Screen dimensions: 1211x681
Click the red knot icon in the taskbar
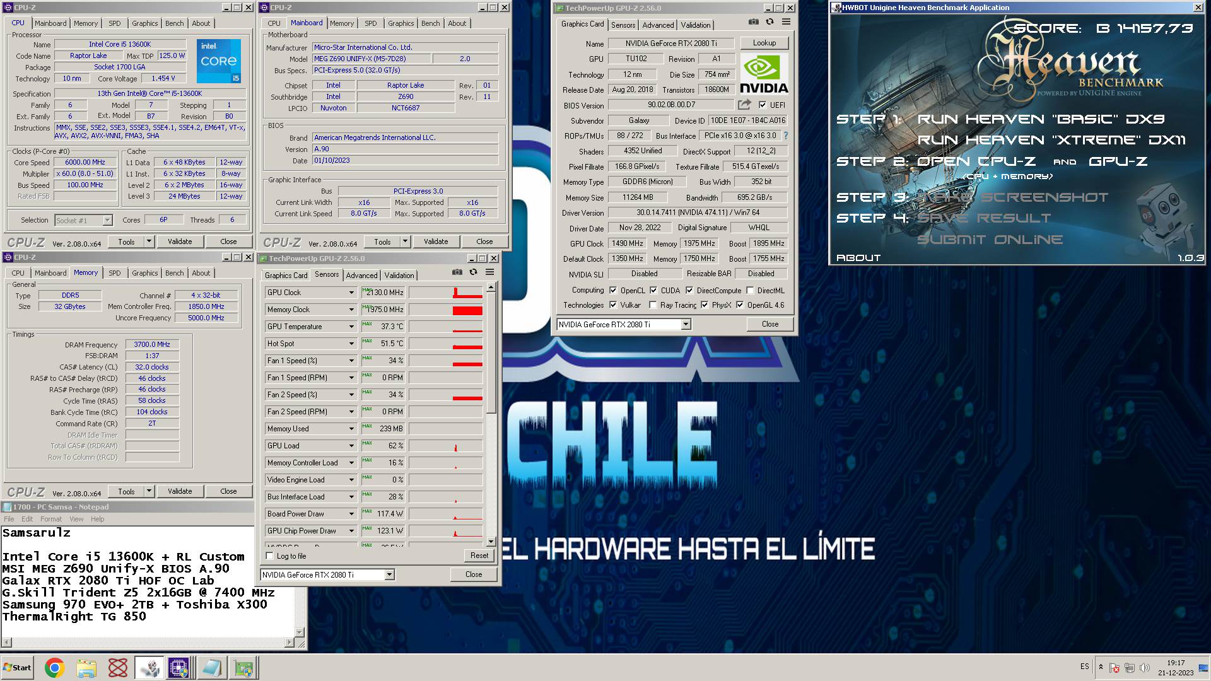[118, 668]
